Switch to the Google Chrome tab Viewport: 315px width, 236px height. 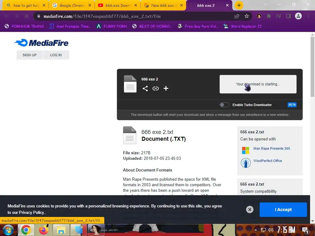click(x=72, y=6)
